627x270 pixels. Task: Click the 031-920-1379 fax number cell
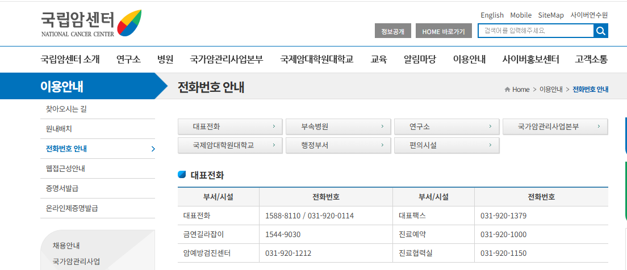point(541,216)
